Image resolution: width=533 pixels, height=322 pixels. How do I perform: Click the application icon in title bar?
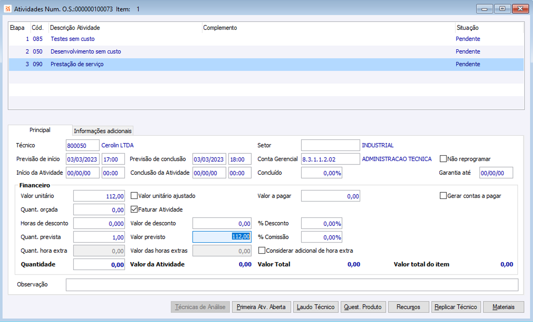click(x=8, y=9)
